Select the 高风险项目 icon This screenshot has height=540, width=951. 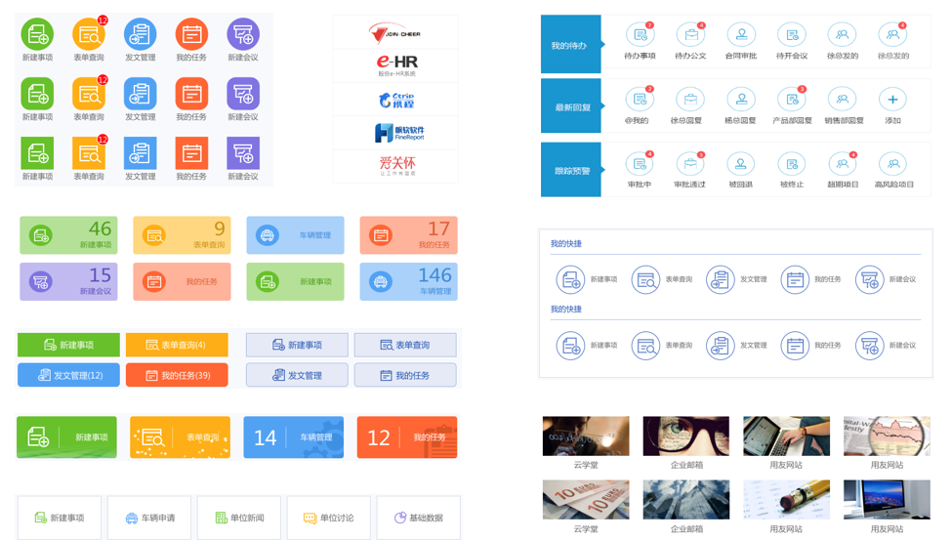892,164
